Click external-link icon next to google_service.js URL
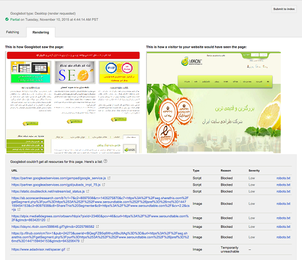Viewport: 302px width, 260px height. 109,178
